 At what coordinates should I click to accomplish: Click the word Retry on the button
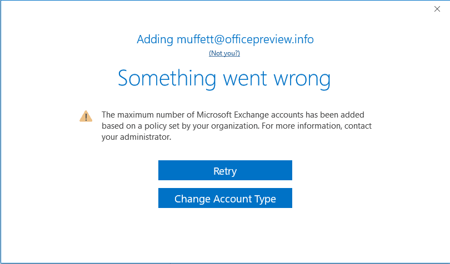[x=225, y=171]
